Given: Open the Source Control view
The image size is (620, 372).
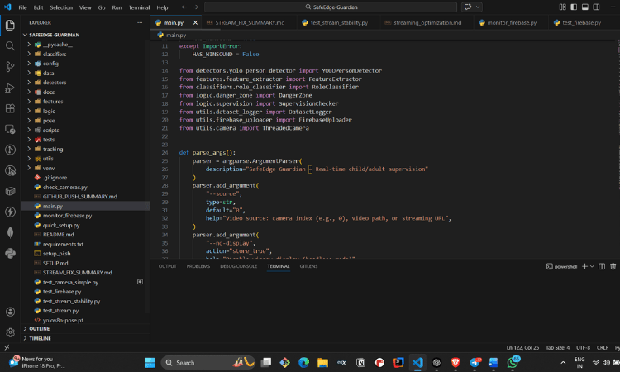Looking at the screenshot, I should pos(10,67).
